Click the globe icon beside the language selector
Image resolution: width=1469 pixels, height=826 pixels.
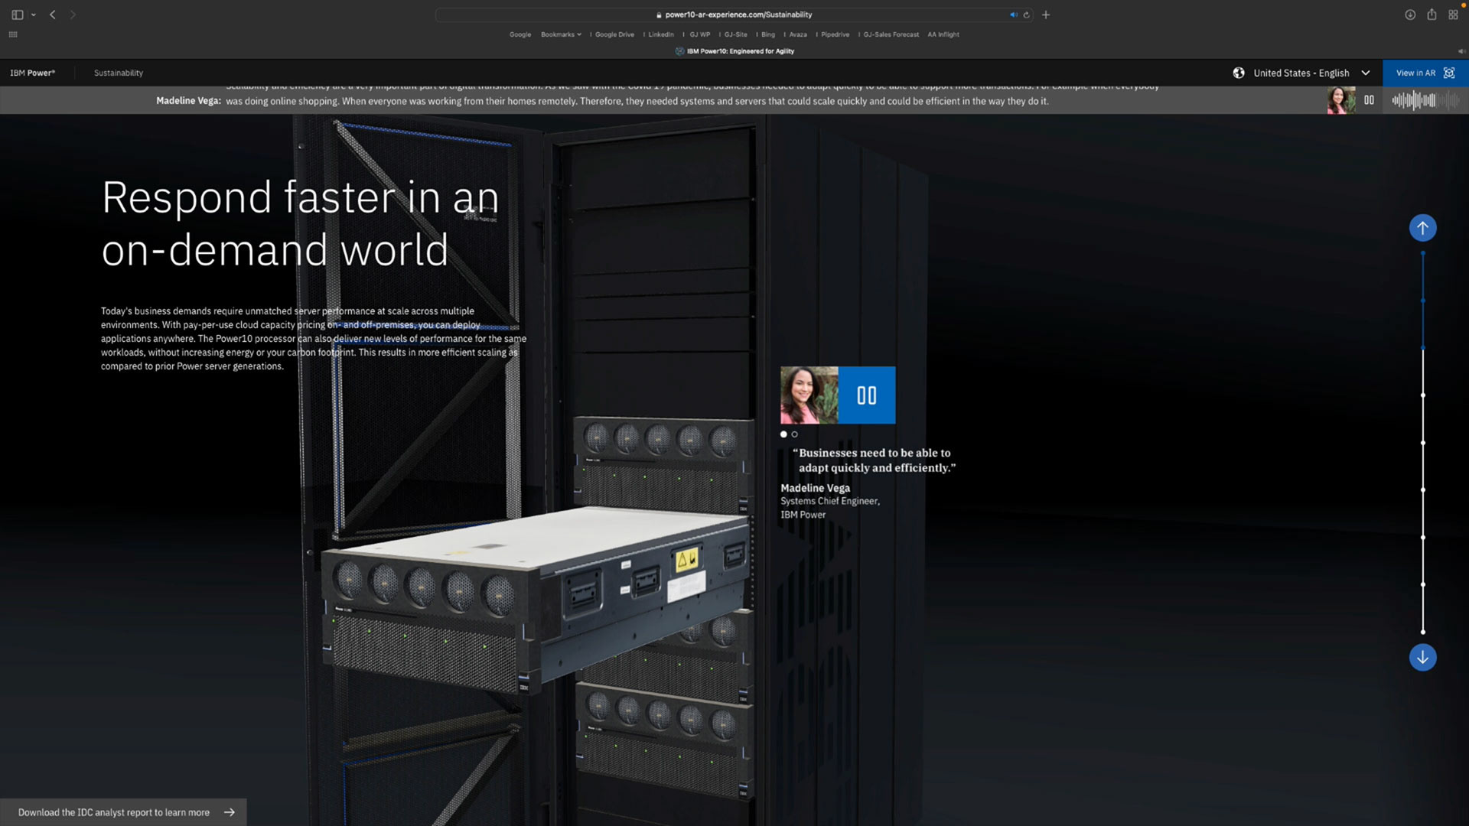coord(1239,73)
